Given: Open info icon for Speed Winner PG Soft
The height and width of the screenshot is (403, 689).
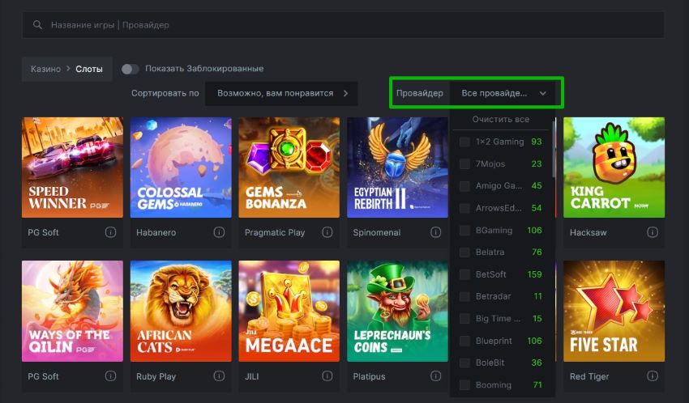Looking at the screenshot, I should click(110, 232).
